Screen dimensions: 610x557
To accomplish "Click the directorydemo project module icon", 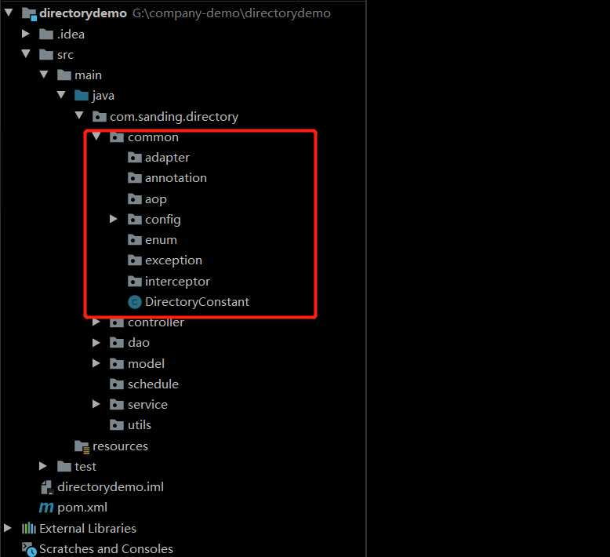I will point(29,14).
